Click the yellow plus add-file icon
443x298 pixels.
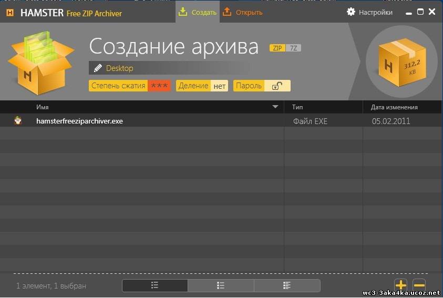pos(400,285)
